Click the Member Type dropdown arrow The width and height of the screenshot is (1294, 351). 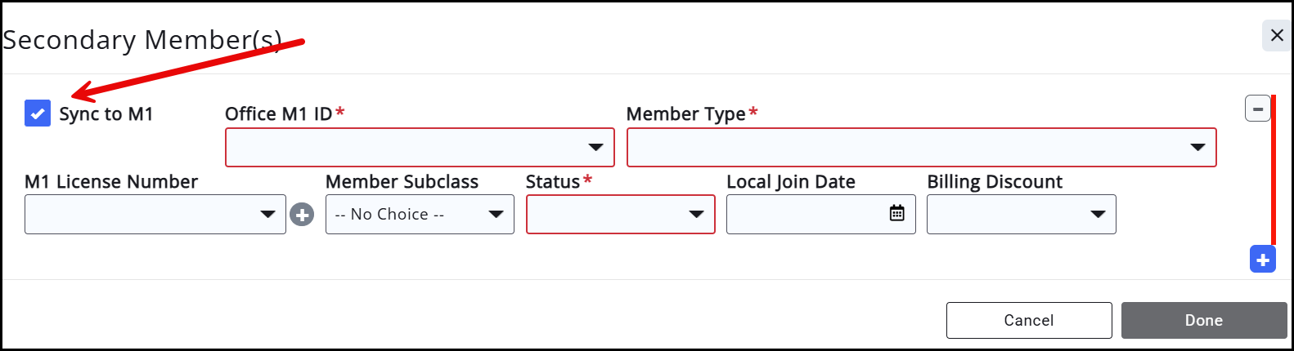(1197, 147)
